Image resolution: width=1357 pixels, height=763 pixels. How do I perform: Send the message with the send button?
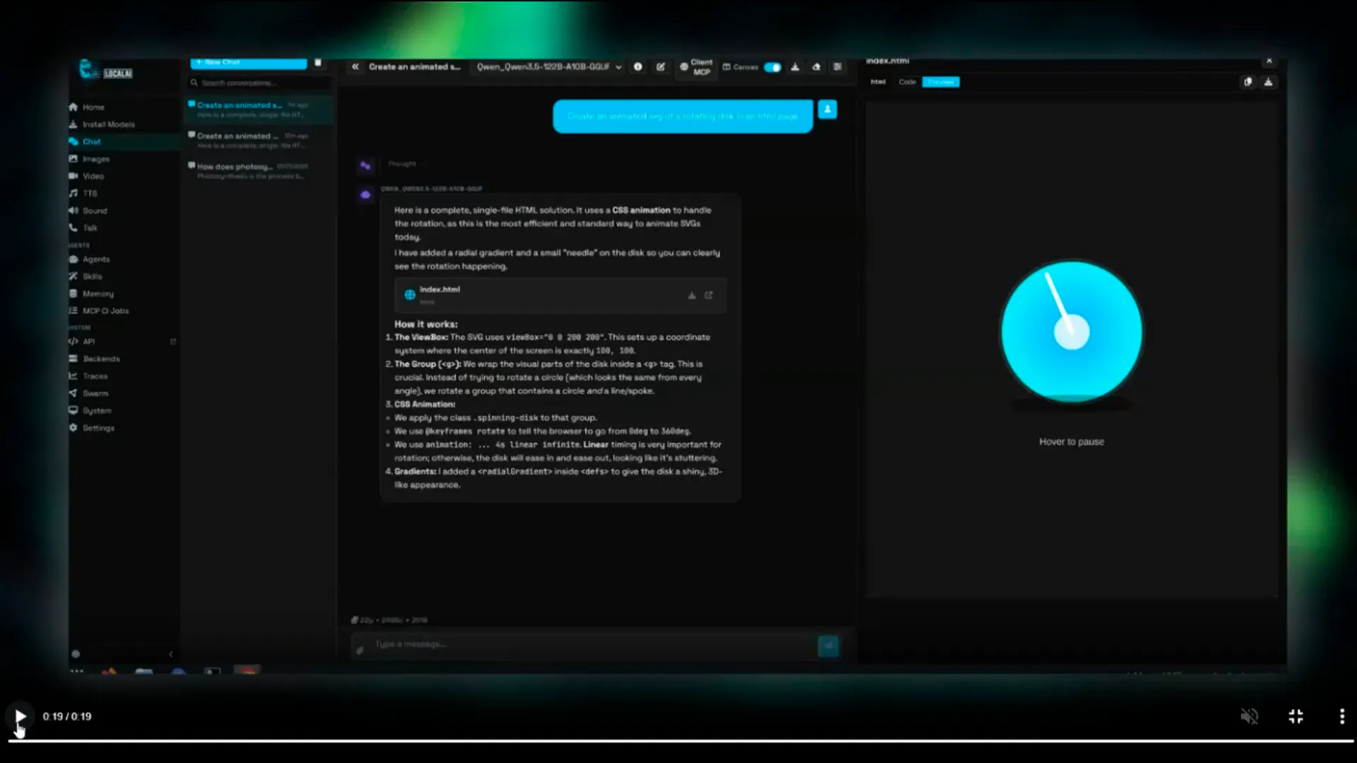(x=828, y=645)
